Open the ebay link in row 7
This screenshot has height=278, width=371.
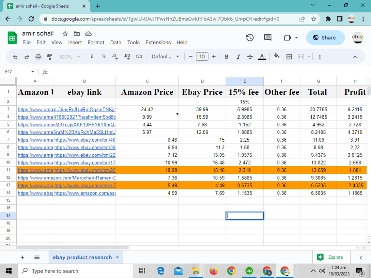[x=85, y=140]
